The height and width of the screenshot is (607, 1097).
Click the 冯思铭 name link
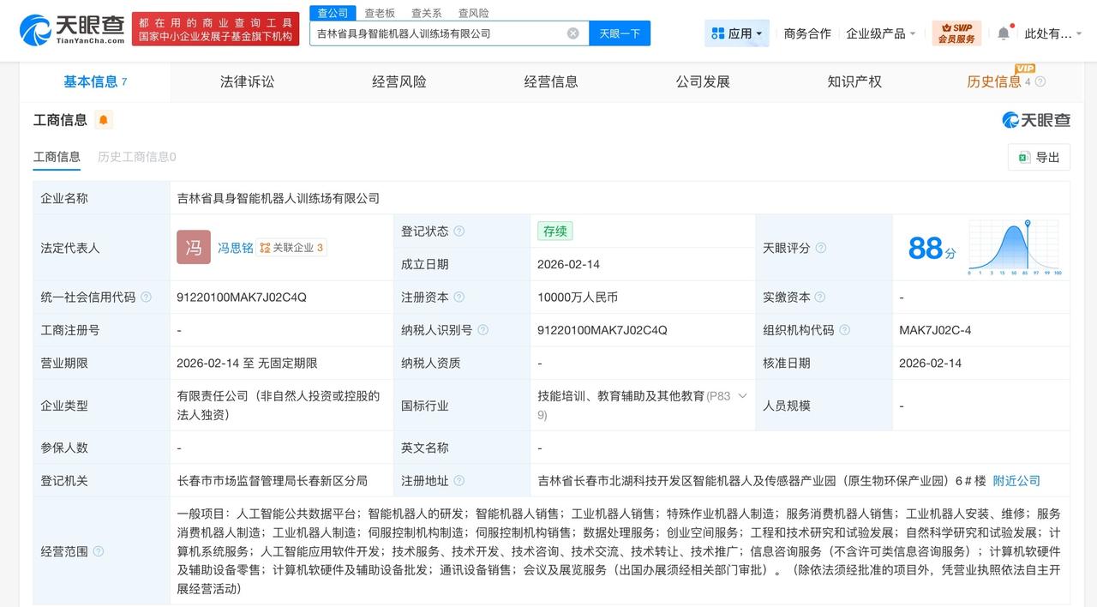coord(236,248)
